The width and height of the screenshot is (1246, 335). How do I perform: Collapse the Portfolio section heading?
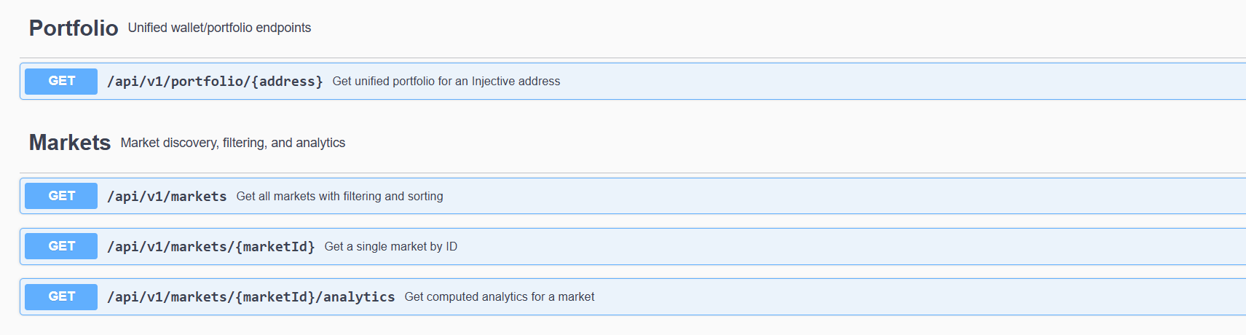coord(73,28)
